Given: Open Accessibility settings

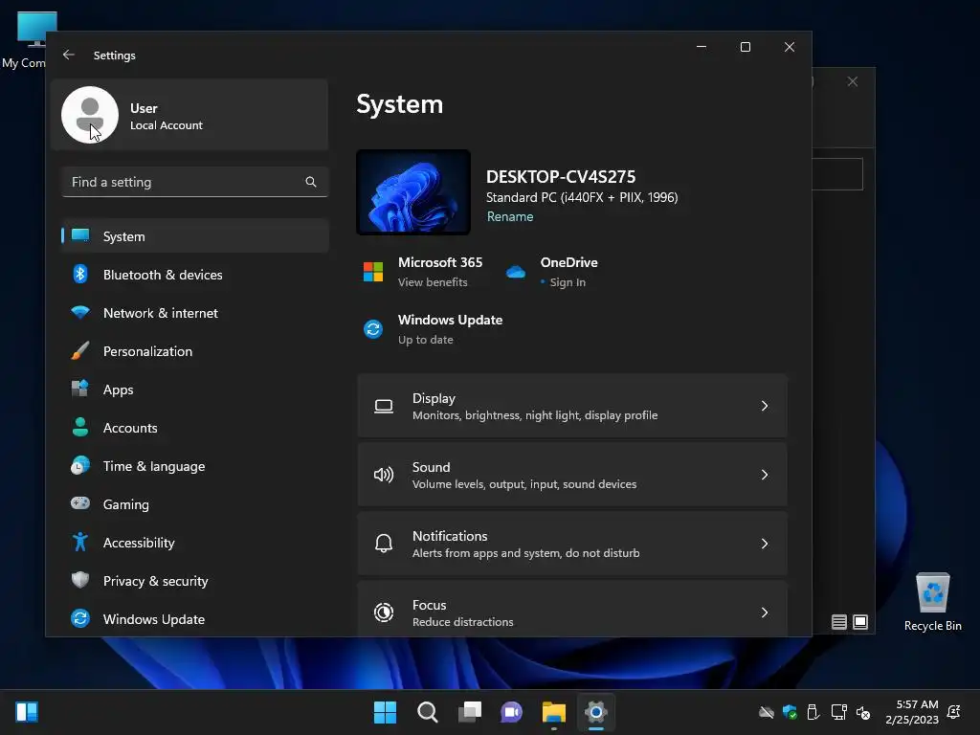Looking at the screenshot, I should click(195, 543).
